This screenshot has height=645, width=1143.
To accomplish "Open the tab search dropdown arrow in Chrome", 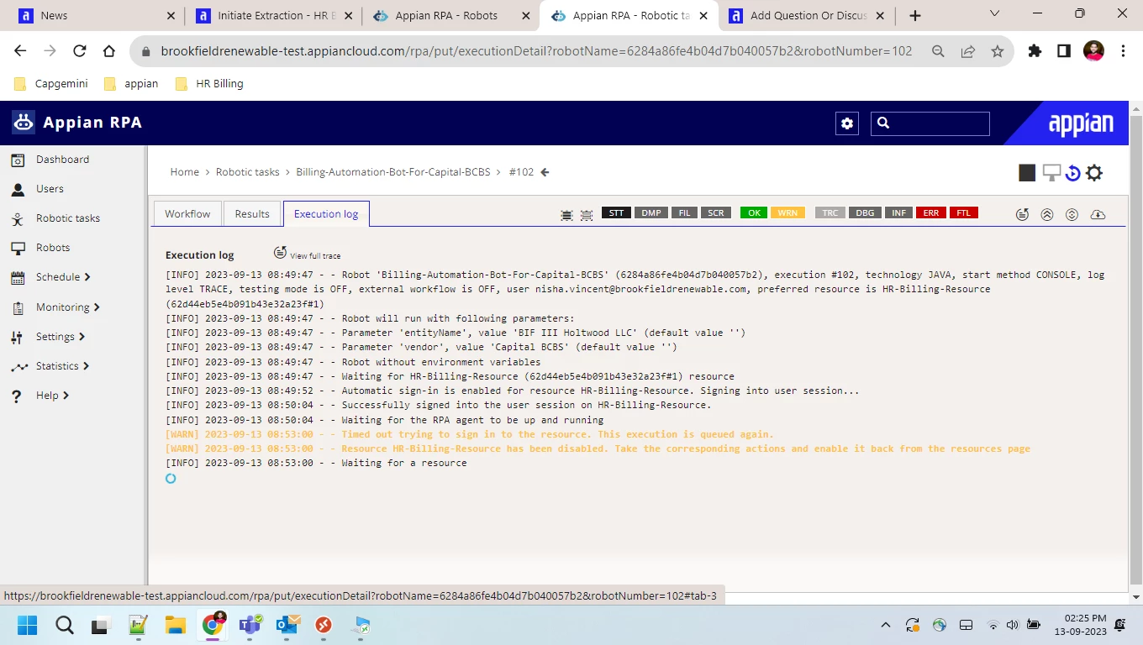I will 995,14.
